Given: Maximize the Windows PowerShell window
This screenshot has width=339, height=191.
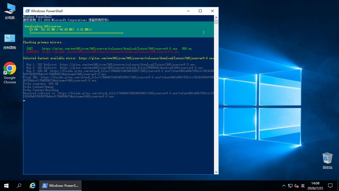Looking at the screenshot, I should [200, 11].
